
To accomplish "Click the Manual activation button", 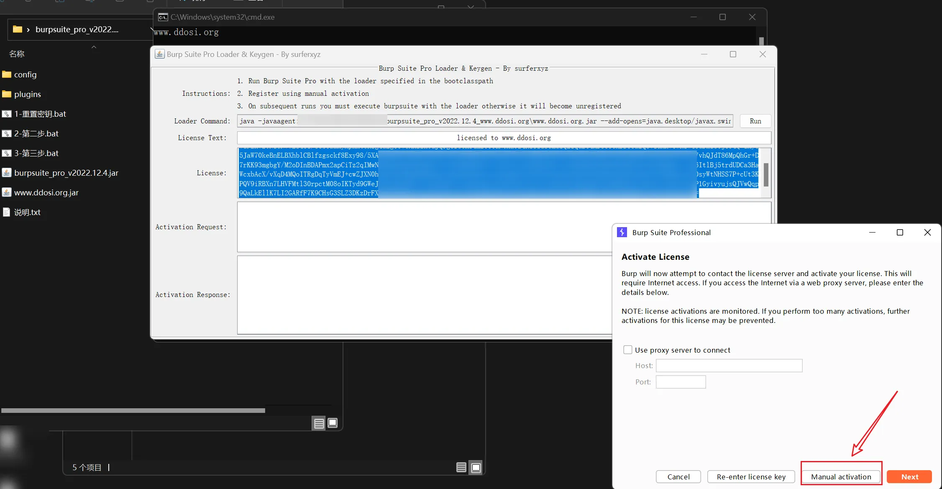I will (841, 477).
